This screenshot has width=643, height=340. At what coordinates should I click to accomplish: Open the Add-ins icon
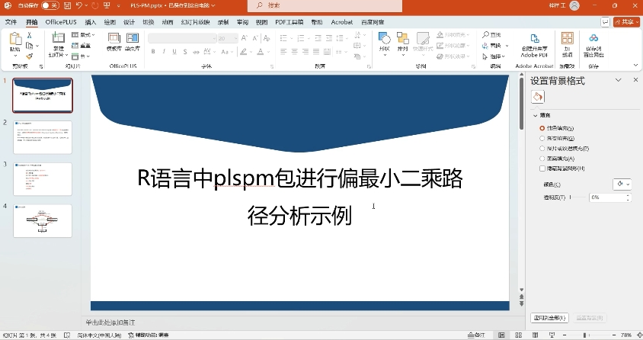567,38
